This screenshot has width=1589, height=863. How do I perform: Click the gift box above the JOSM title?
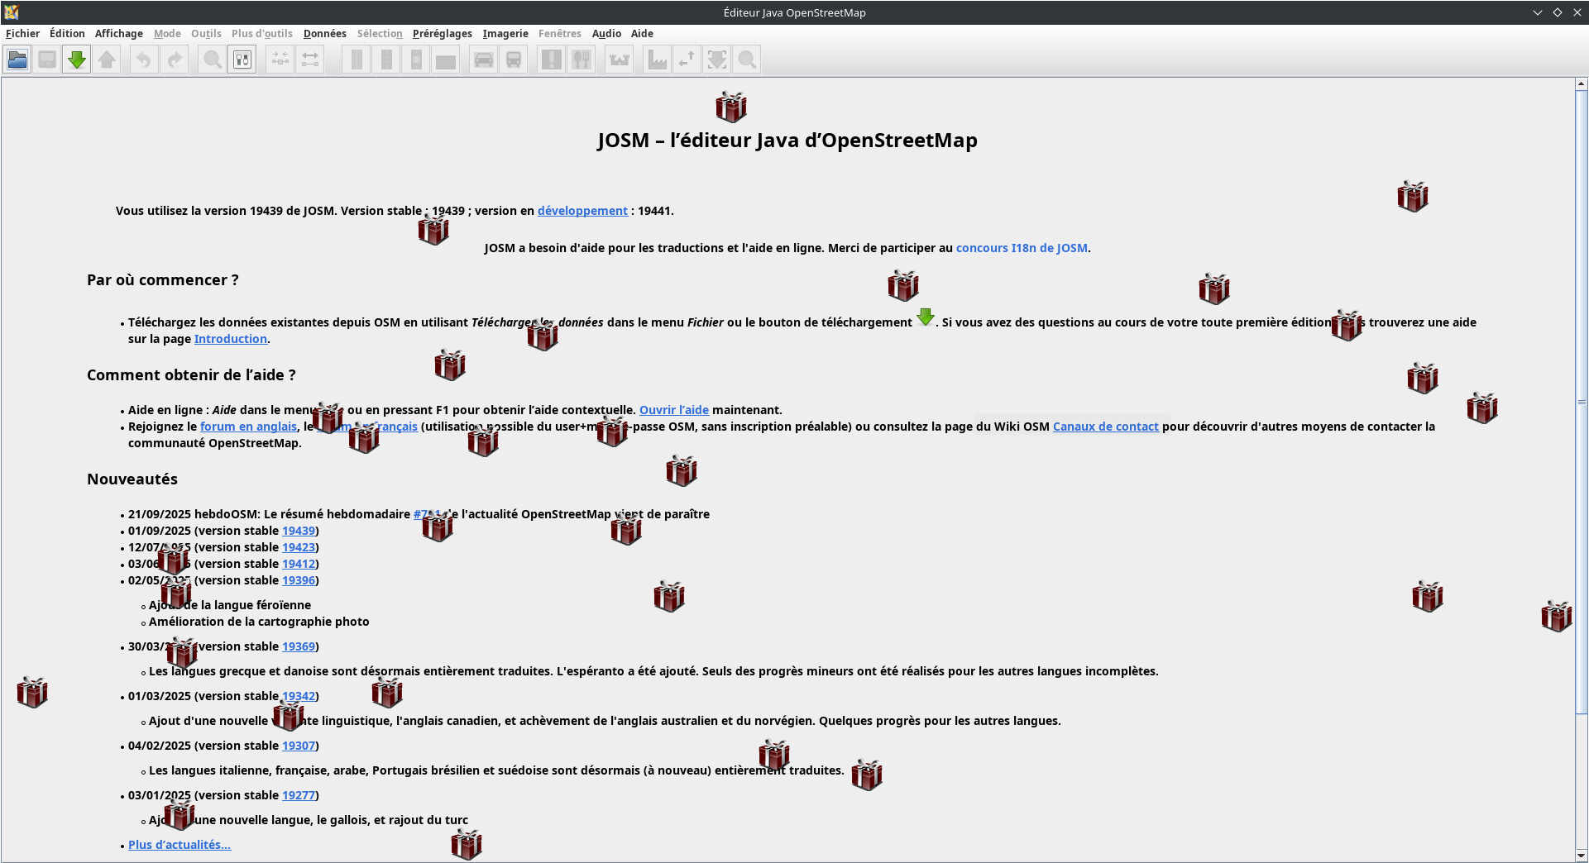tap(730, 107)
